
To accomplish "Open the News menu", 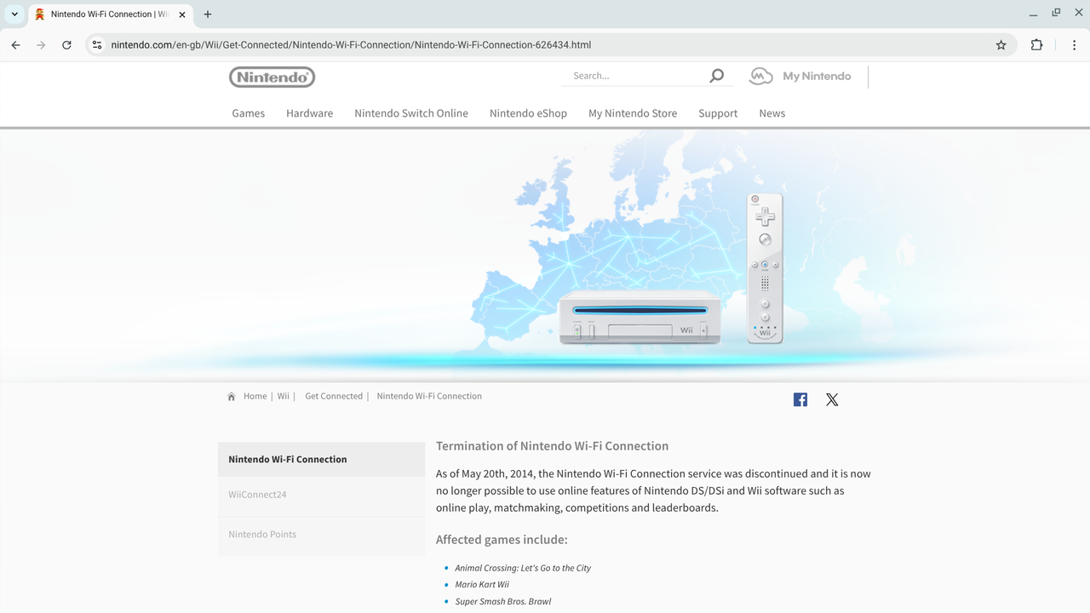I will point(772,113).
